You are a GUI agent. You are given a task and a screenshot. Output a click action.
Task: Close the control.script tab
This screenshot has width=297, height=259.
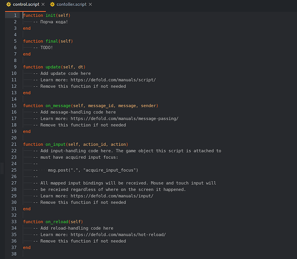(x=43, y=4)
